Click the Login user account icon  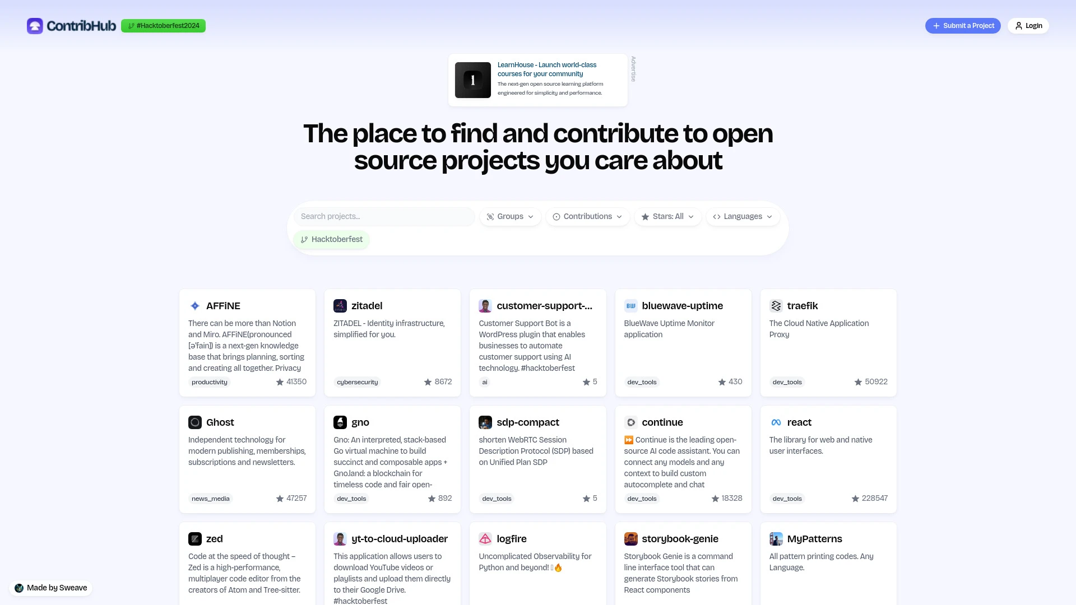(x=1019, y=25)
